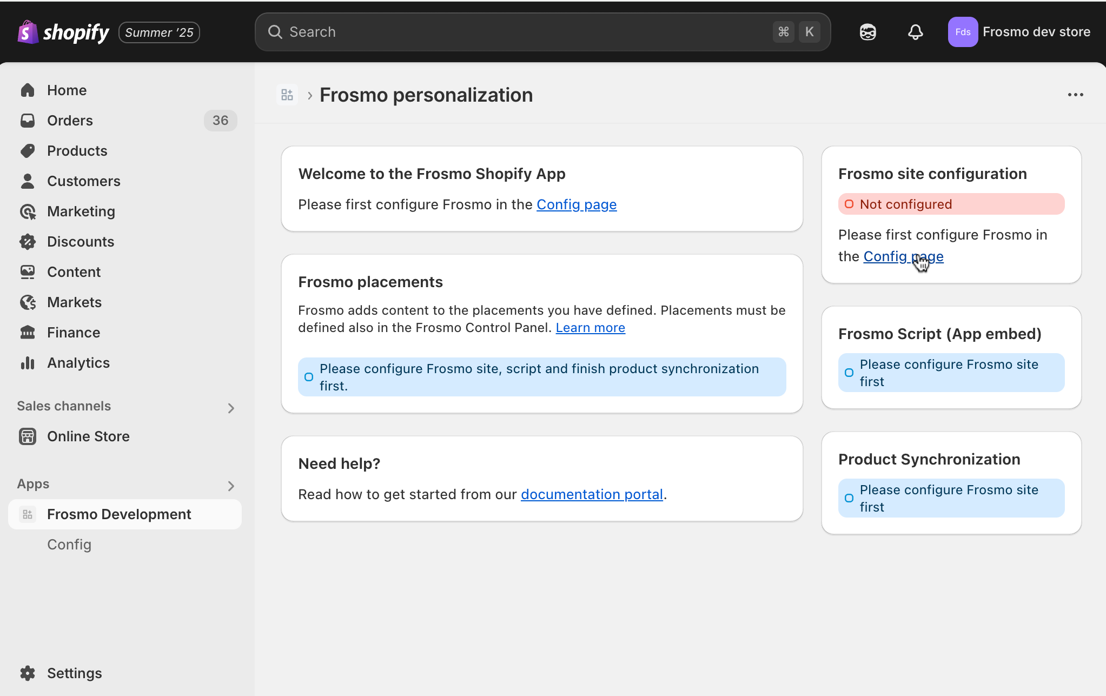Visit the documentation portal link
This screenshot has height=696, width=1106.
point(592,494)
